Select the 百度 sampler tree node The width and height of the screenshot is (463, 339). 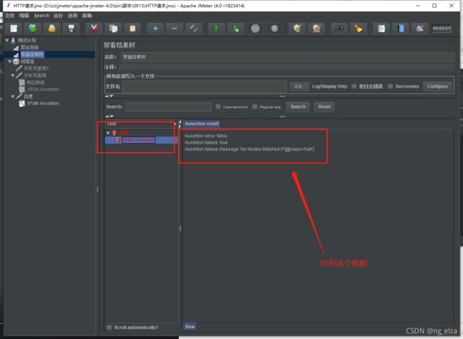click(x=28, y=96)
